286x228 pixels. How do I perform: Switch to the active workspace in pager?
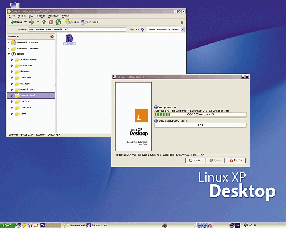(x=43, y=225)
